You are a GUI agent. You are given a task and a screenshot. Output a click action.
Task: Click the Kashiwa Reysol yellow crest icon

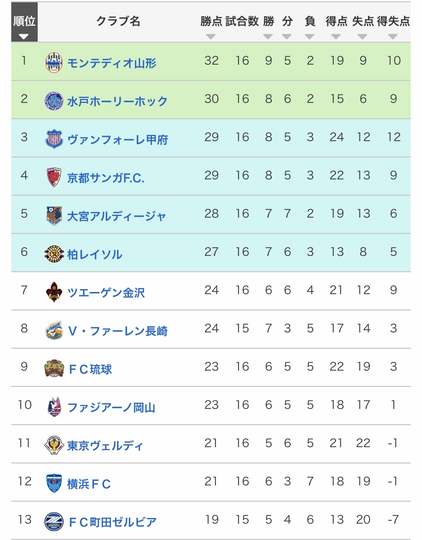[54, 254]
